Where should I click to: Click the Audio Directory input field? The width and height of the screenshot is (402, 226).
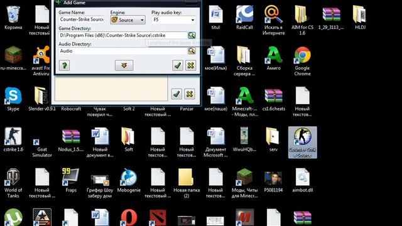[123, 51]
